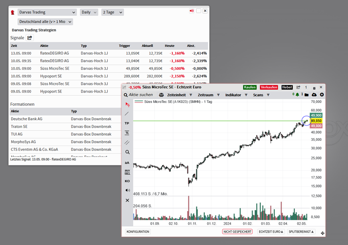Open the Deutschland alle universe dropdown
This screenshot has width=348, height=245.
(45, 22)
